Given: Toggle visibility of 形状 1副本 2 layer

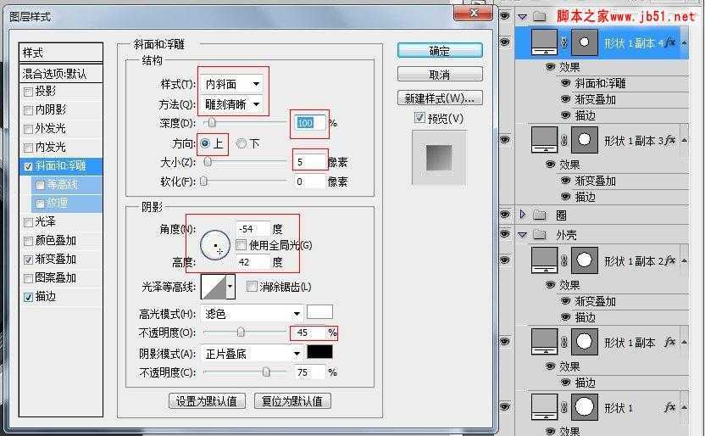Looking at the screenshot, I should [505, 260].
